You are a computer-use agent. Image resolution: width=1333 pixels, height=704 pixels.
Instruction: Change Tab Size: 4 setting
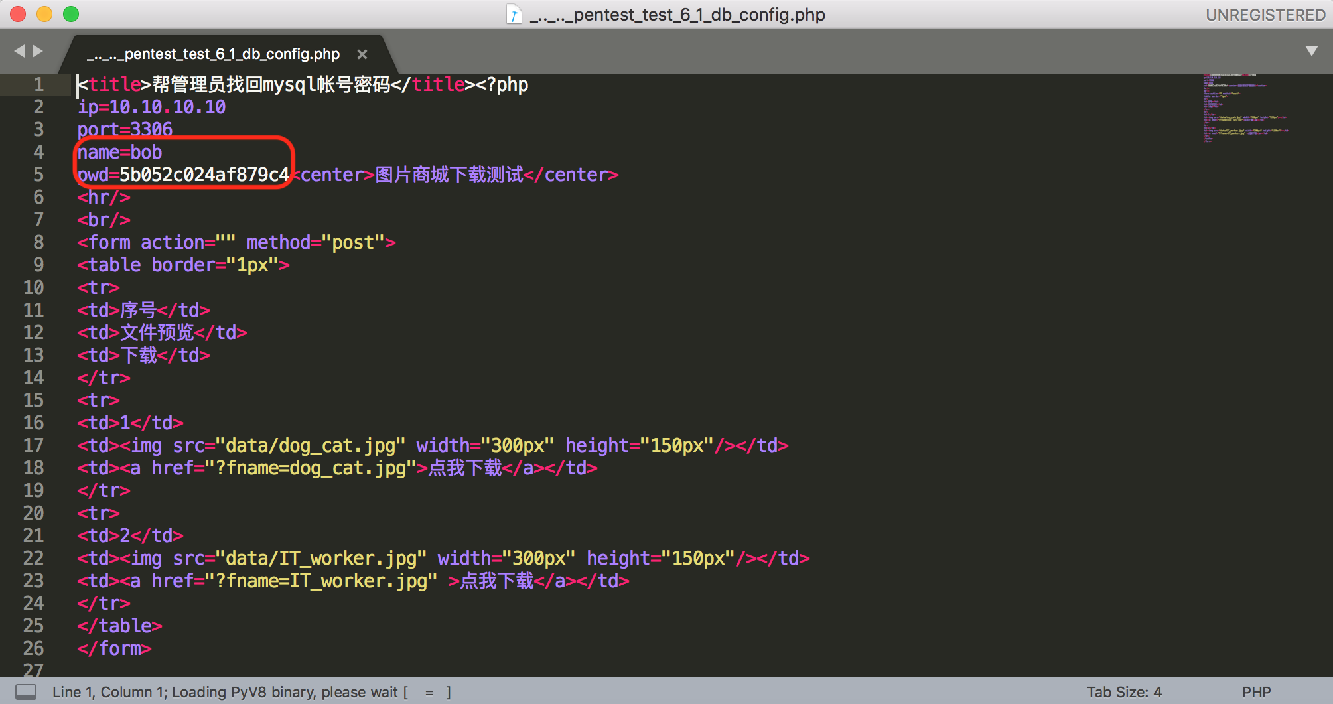click(x=1124, y=692)
